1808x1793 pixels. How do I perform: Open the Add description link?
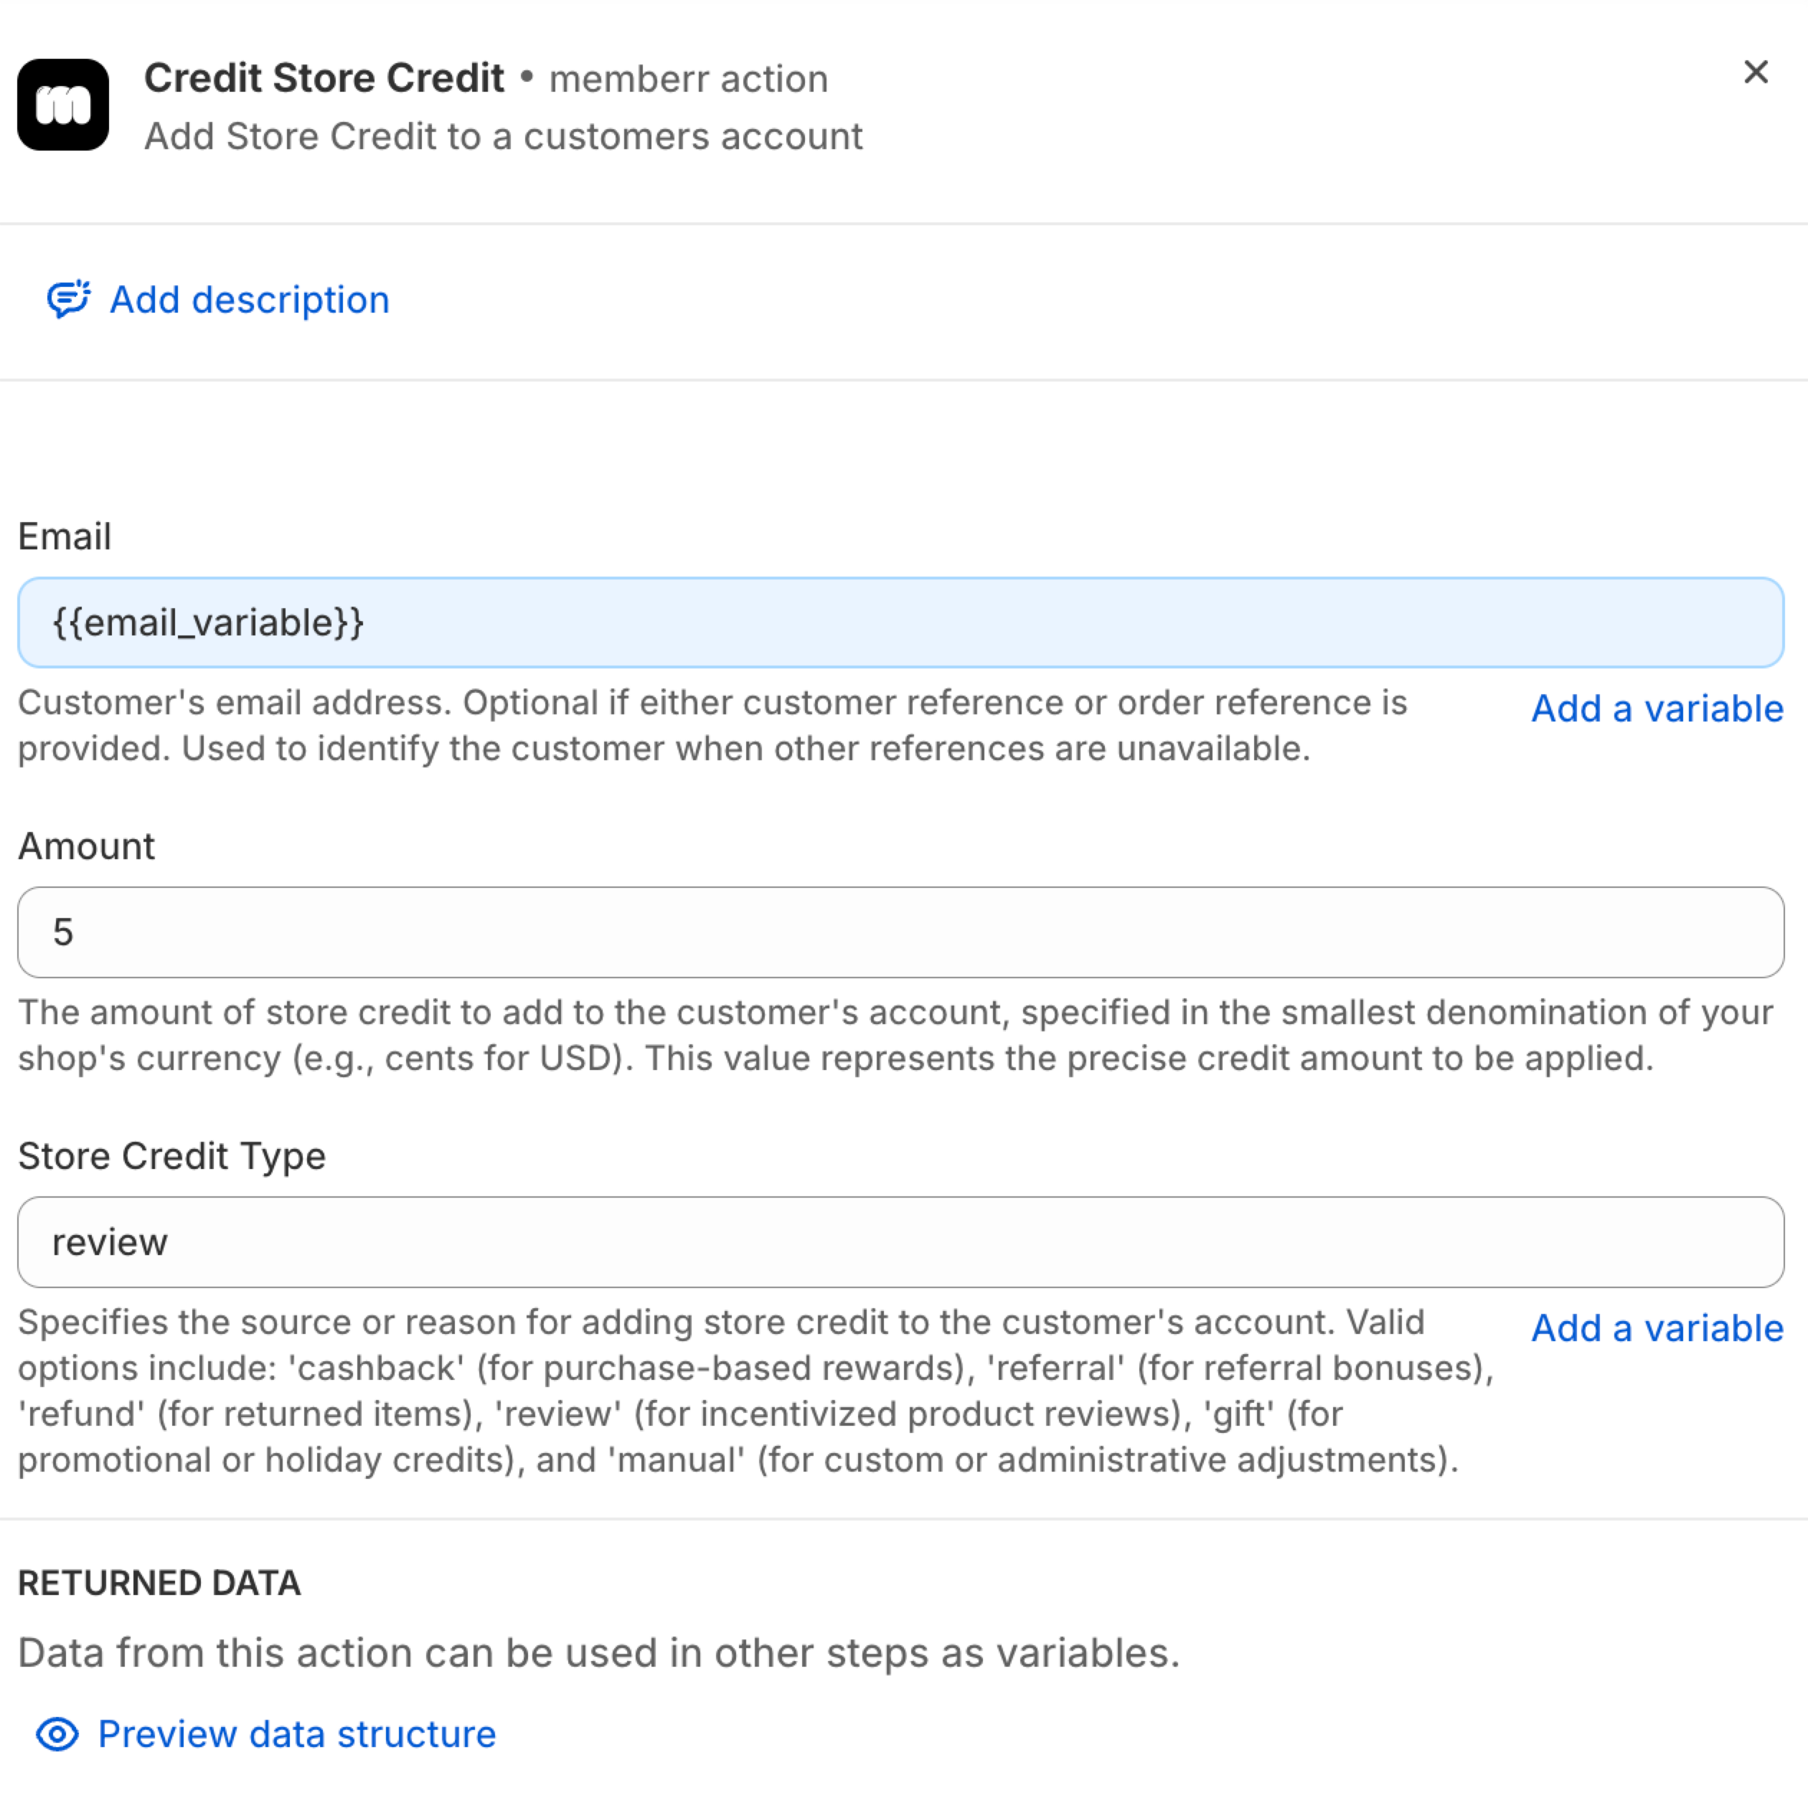point(249,301)
